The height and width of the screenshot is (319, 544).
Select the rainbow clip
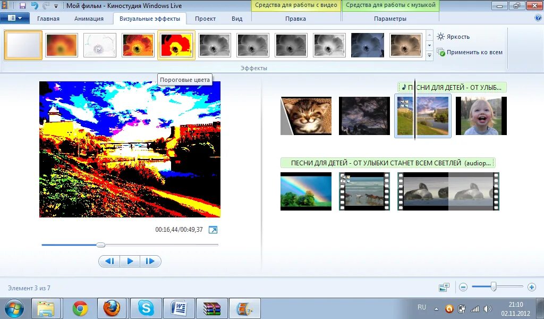click(306, 191)
